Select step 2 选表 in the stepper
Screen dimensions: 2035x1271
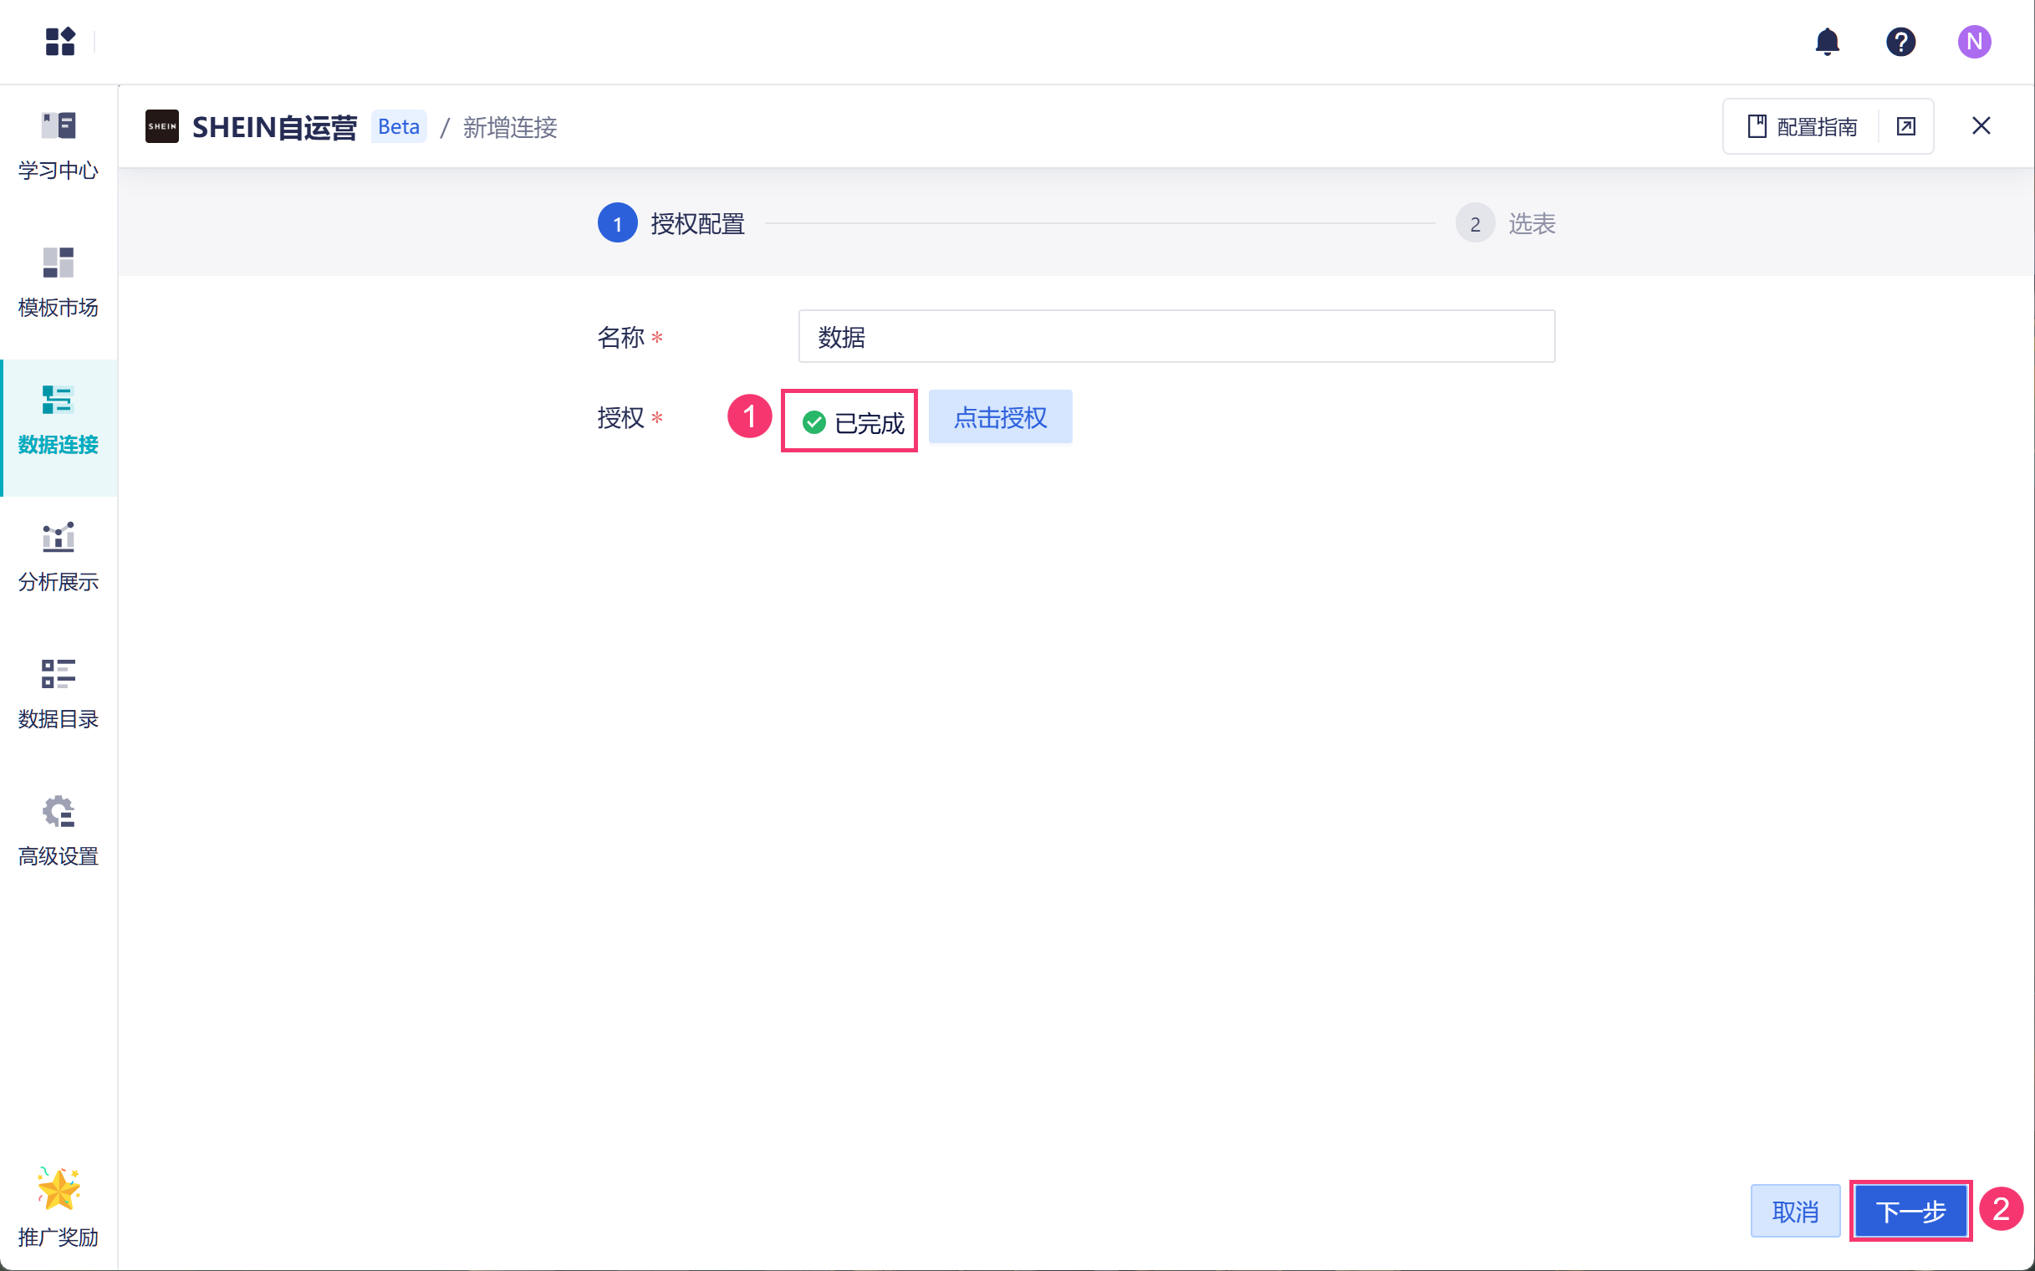(x=1475, y=223)
